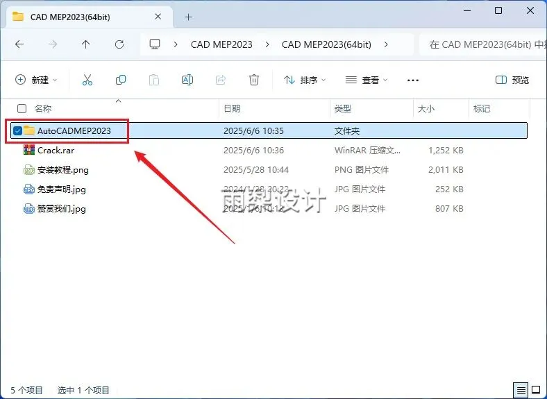Close the CAD MEP2023(64bit) tab
The image size is (547, 399).
coord(158,17)
